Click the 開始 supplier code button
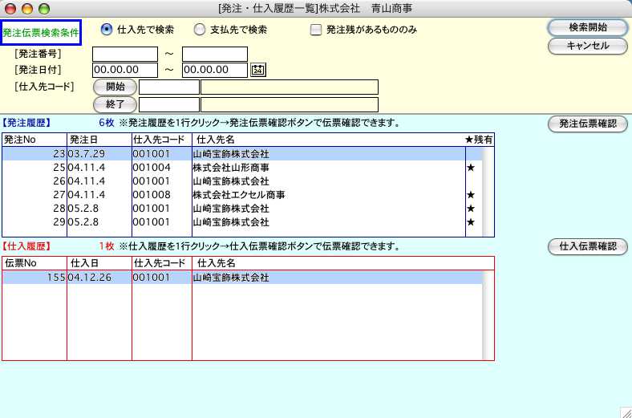The width and height of the screenshot is (632, 418). (x=115, y=87)
